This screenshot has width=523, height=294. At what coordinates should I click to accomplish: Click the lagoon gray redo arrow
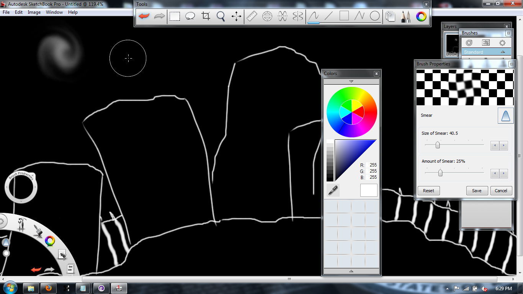pos(49,269)
